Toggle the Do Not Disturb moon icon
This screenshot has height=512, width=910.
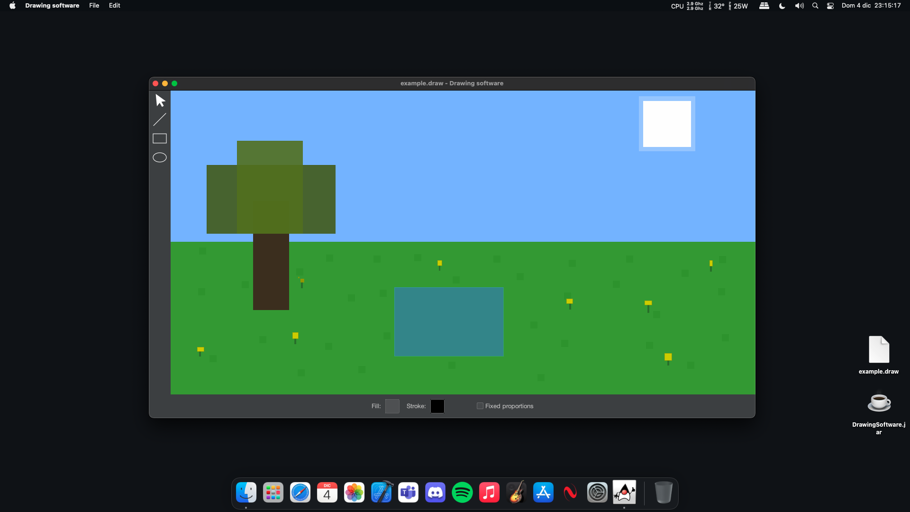[782, 6]
